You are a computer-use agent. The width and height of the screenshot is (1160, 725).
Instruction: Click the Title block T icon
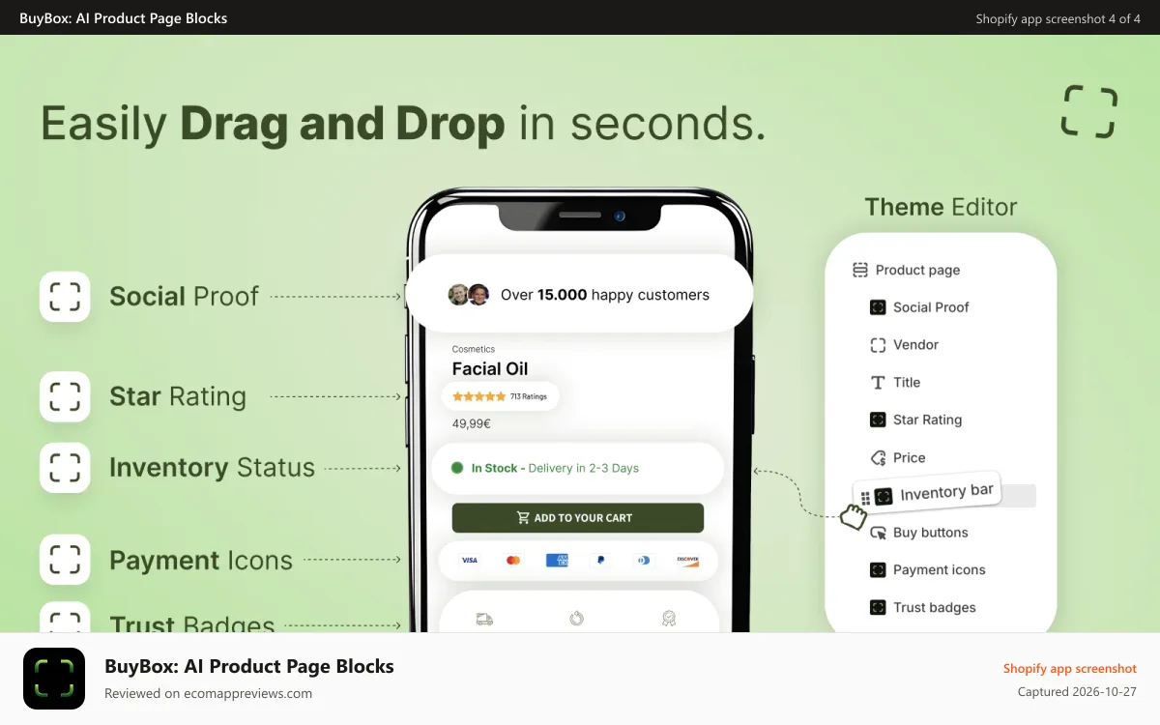(878, 383)
